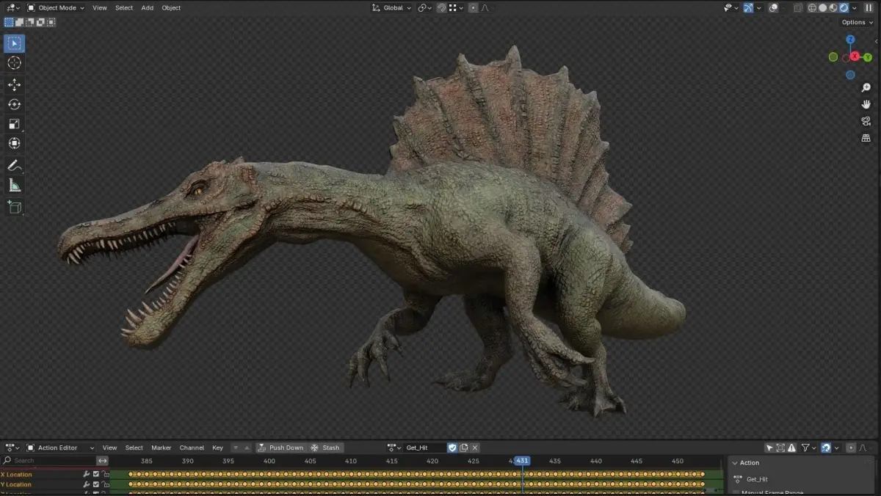The image size is (881, 496).
Task: Select the Cursor tool in the toolbar
Action: coord(14,63)
